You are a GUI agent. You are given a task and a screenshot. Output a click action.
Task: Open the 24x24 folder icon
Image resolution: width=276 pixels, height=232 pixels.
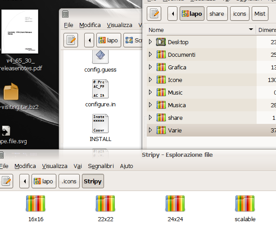point(175,203)
